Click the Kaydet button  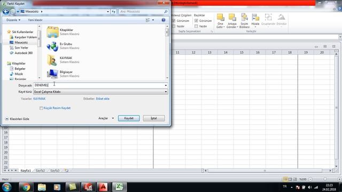[x=129, y=118]
